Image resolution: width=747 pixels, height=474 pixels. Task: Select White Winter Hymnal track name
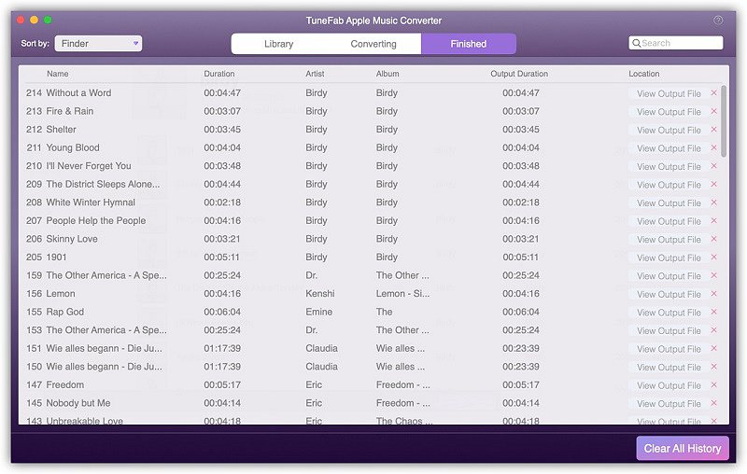click(x=91, y=202)
